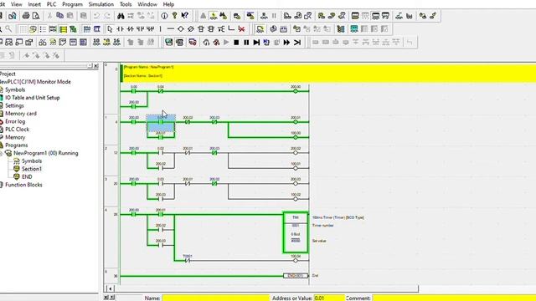The height and width of the screenshot is (301, 536).
Task: Click the Address or Value field
Action: point(329,298)
